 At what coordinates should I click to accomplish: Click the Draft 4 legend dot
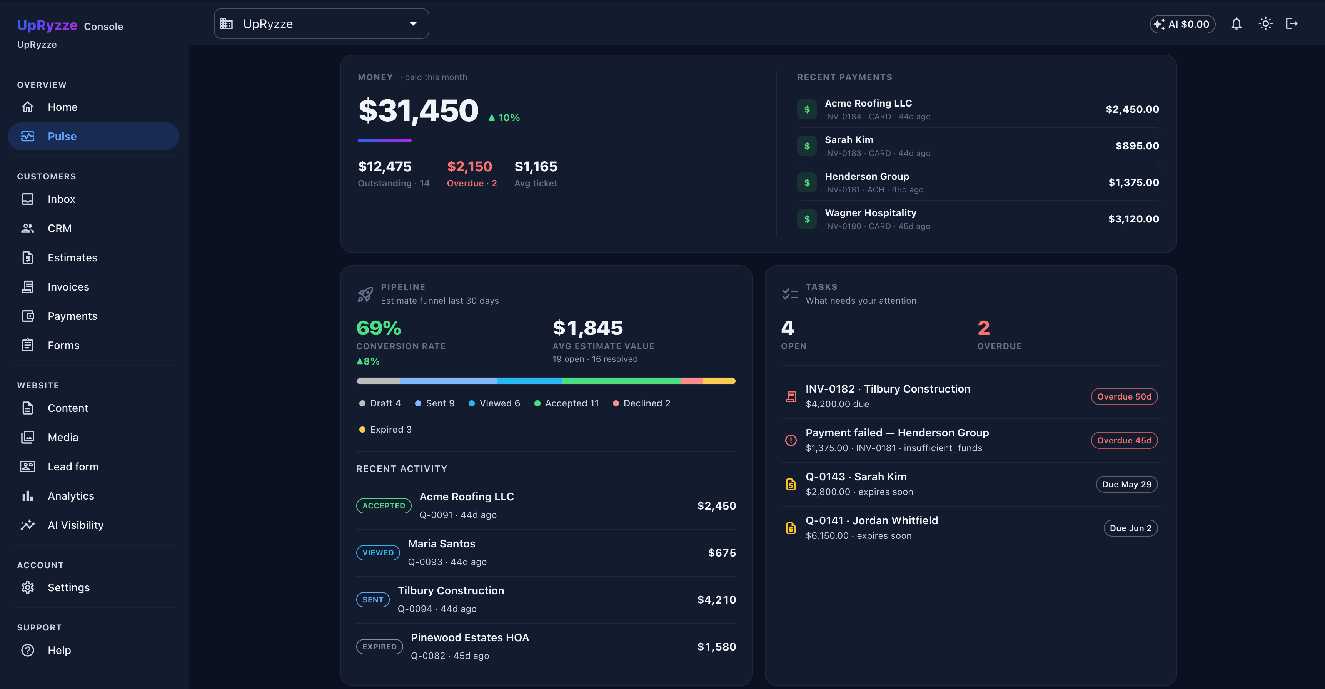click(362, 403)
